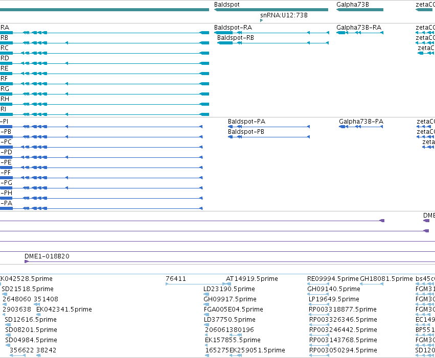Click the -PB protein row label

[6, 132]
